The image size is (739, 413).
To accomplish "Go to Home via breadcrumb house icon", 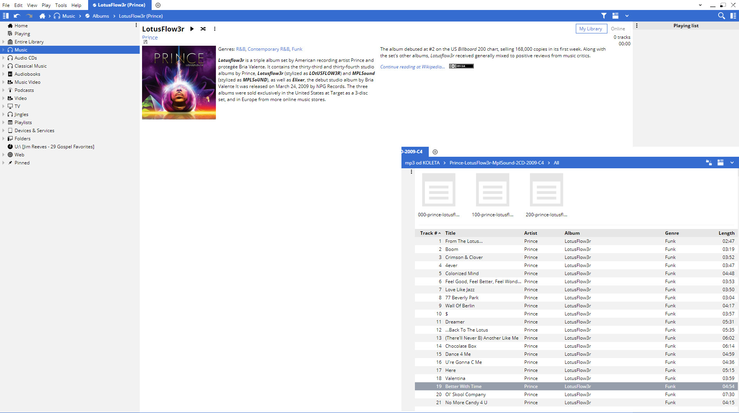I will coord(42,16).
